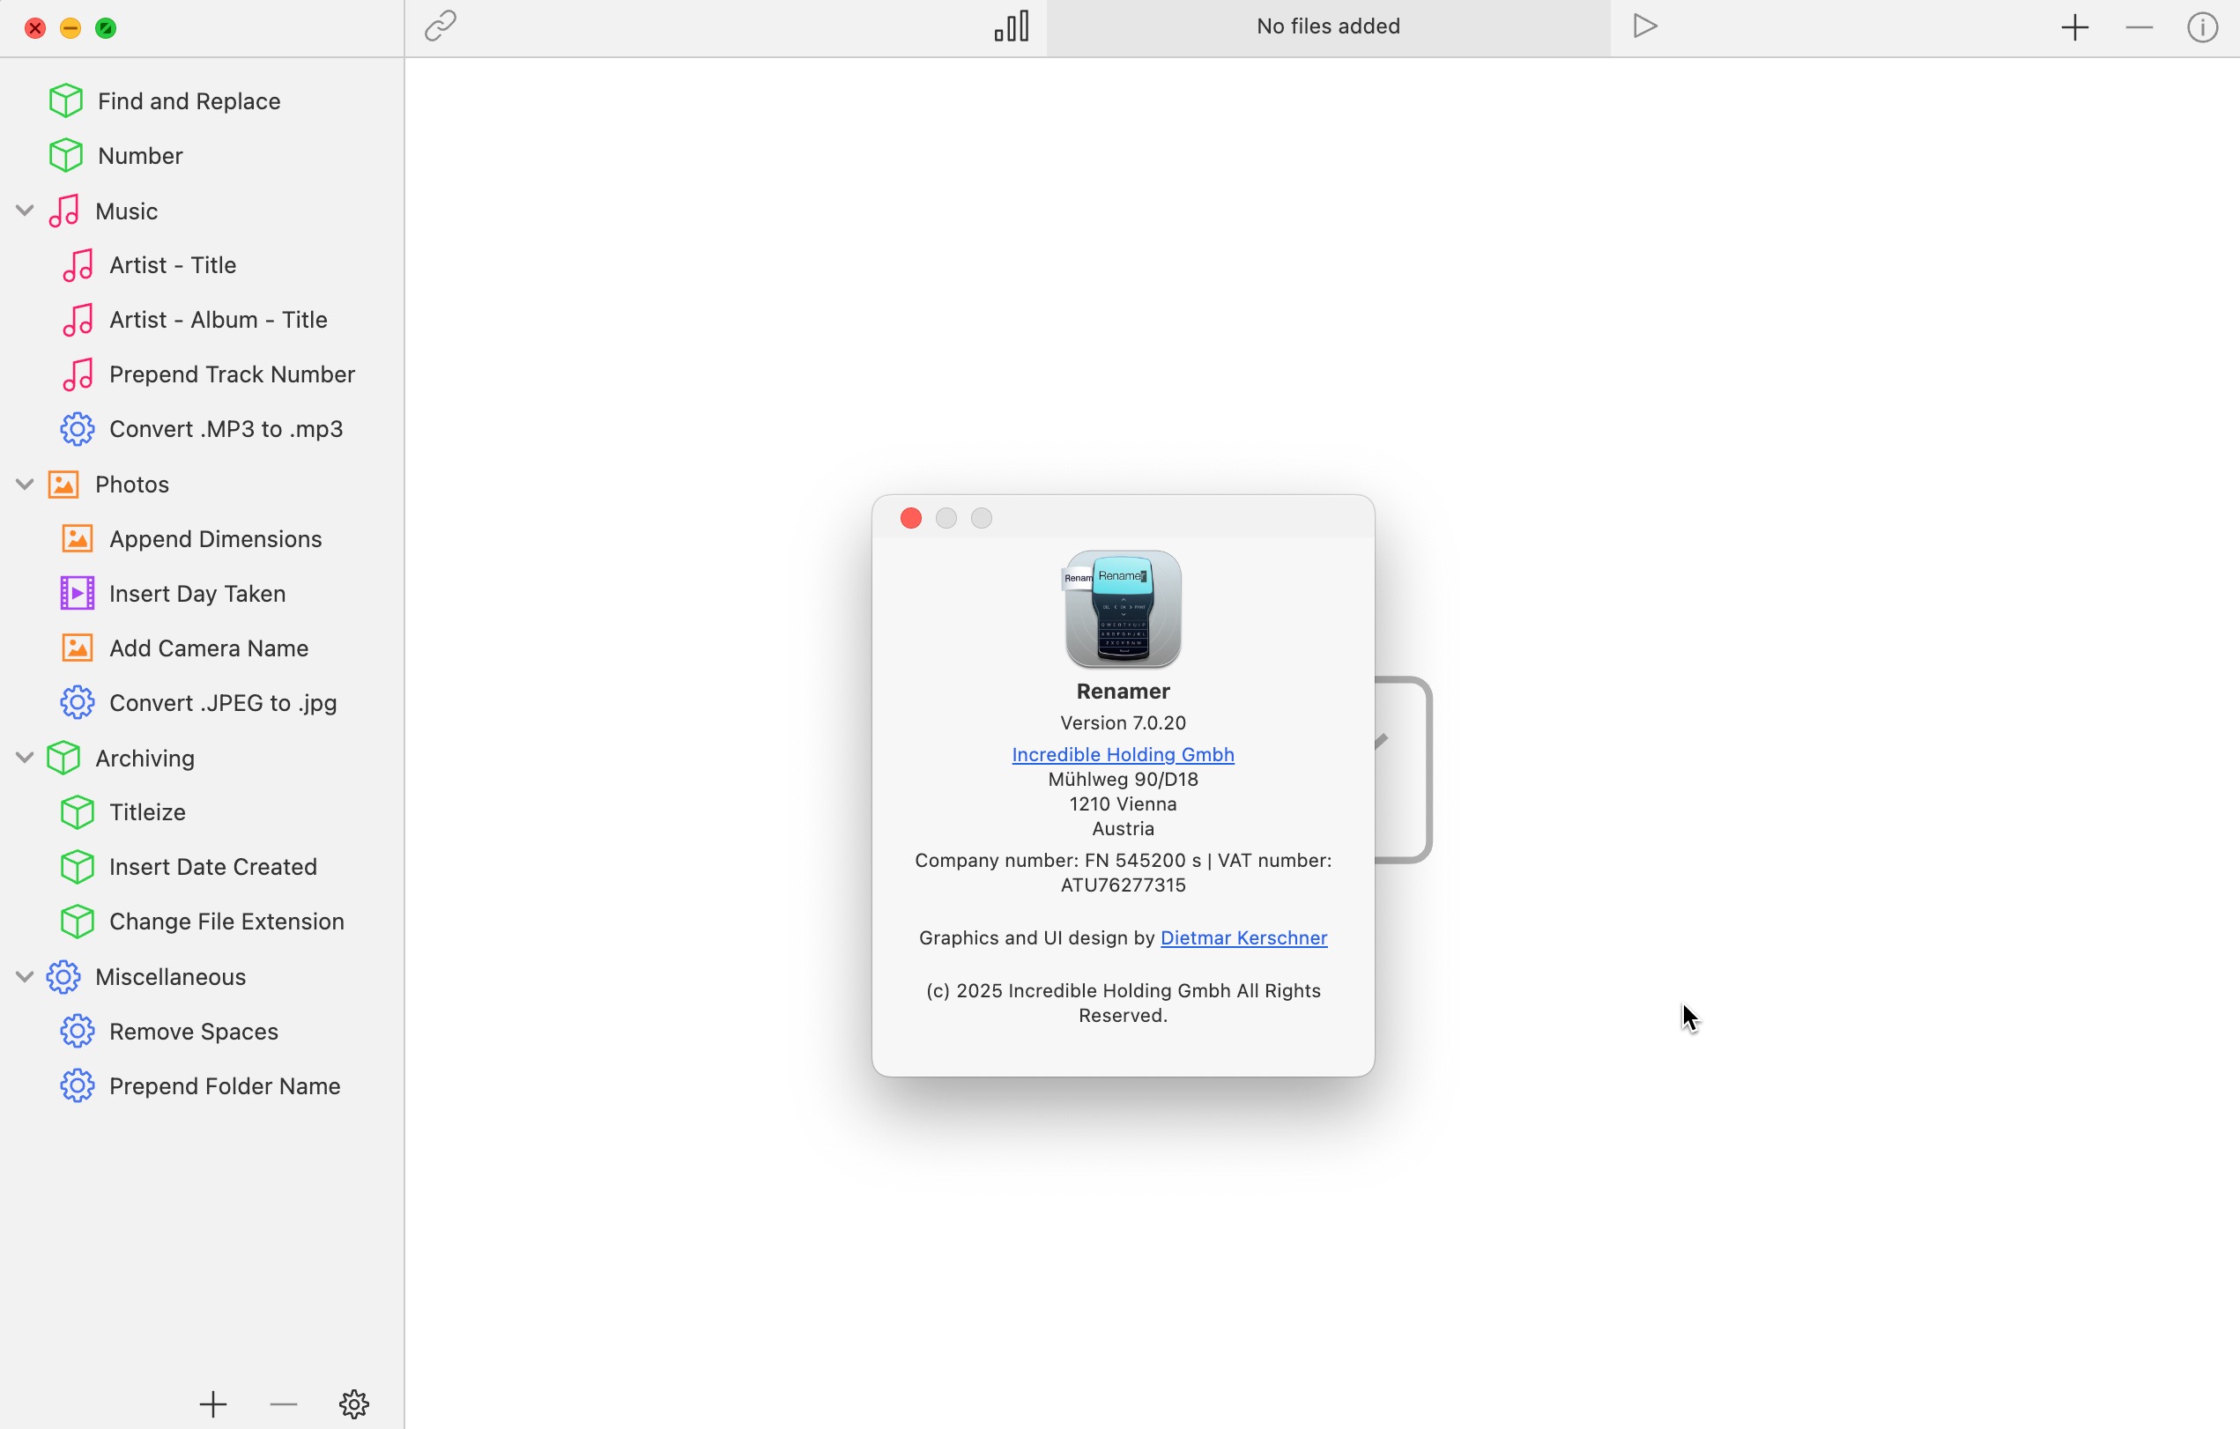This screenshot has height=1429, width=2240.
Task: Click the Number preset cube icon
Action: tap(65, 155)
